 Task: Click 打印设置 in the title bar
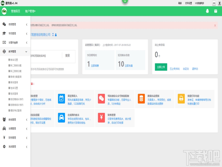coord(189,3)
